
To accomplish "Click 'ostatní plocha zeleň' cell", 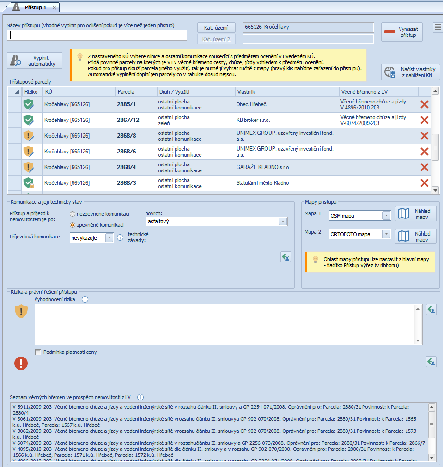I will [x=196, y=120].
